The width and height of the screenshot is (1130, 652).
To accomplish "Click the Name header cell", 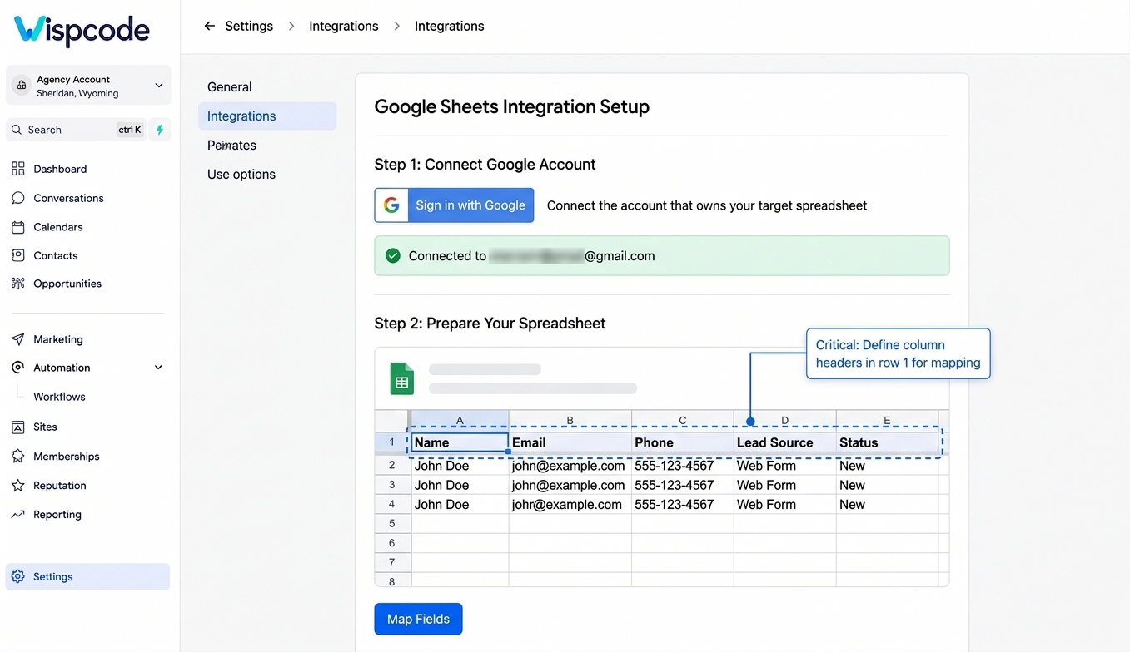I will click(460, 442).
